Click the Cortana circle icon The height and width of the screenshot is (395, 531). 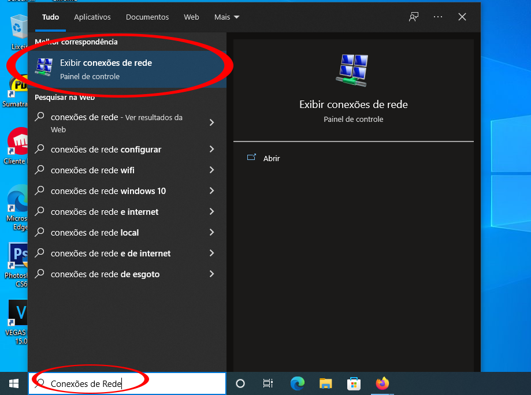click(240, 383)
